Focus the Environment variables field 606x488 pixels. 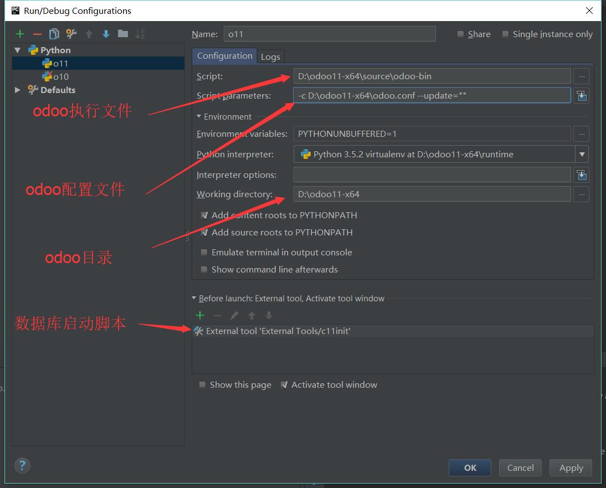pyautogui.click(x=432, y=133)
